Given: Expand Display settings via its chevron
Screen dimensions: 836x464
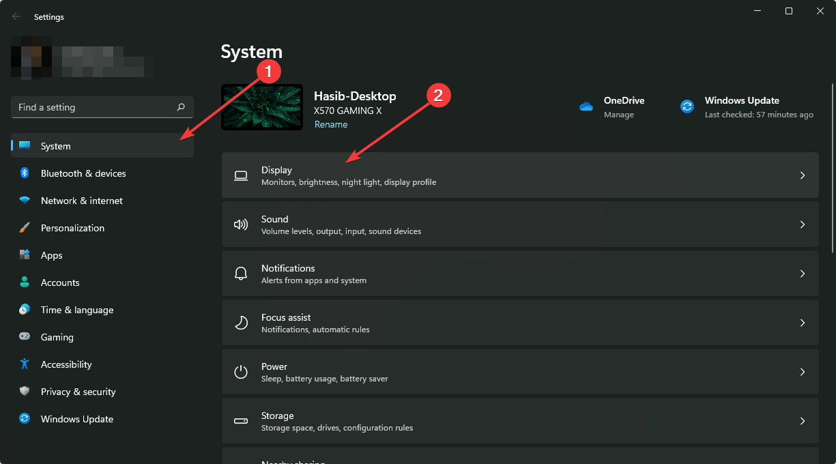Looking at the screenshot, I should (x=803, y=175).
